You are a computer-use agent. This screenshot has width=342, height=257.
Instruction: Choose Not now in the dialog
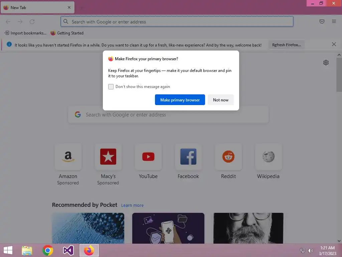(x=221, y=100)
